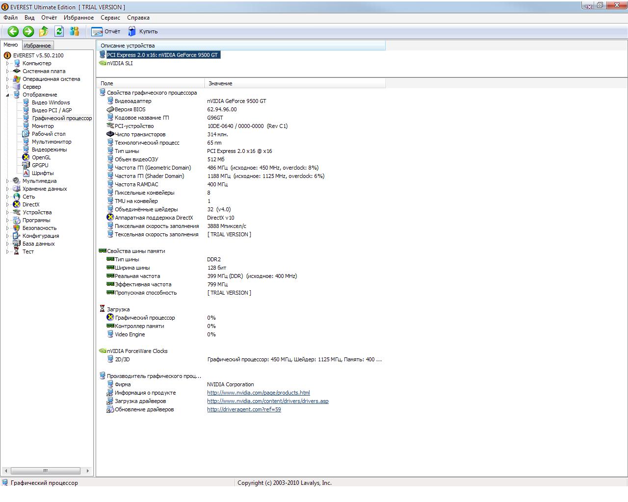The image size is (628, 502).
Task: Click the Конфигурация icon in tree
Action: [17, 236]
